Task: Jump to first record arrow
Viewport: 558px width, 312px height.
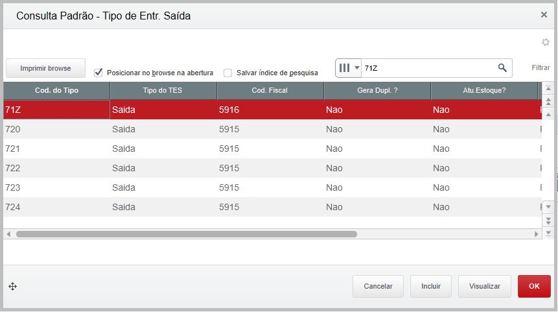Action: (x=548, y=88)
